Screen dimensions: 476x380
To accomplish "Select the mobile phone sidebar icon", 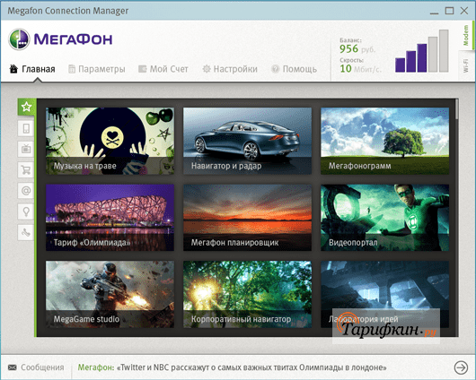I will (26, 128).
